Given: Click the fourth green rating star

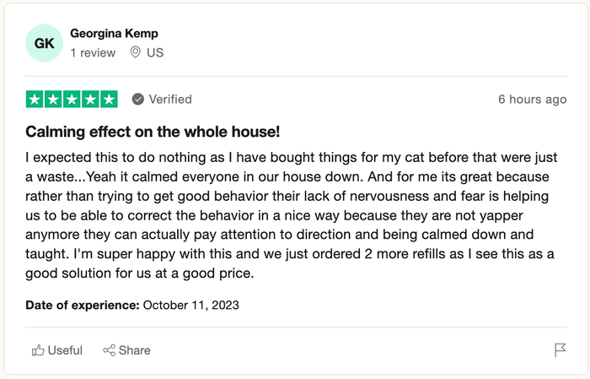Looking at the screenshot, I should click(x=90, y=99).
